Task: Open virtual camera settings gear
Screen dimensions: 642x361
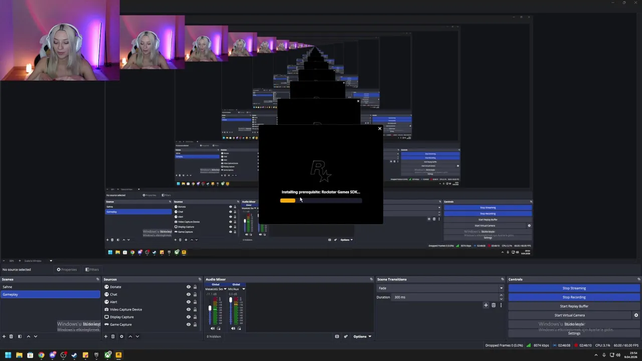Action: click(x=636, y=315)
